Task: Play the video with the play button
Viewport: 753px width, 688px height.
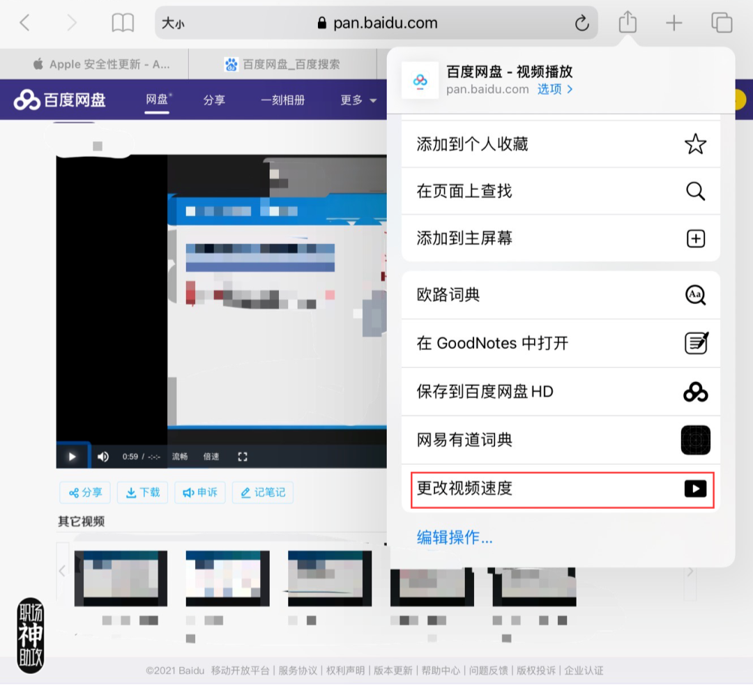Action: coord(73,456)
